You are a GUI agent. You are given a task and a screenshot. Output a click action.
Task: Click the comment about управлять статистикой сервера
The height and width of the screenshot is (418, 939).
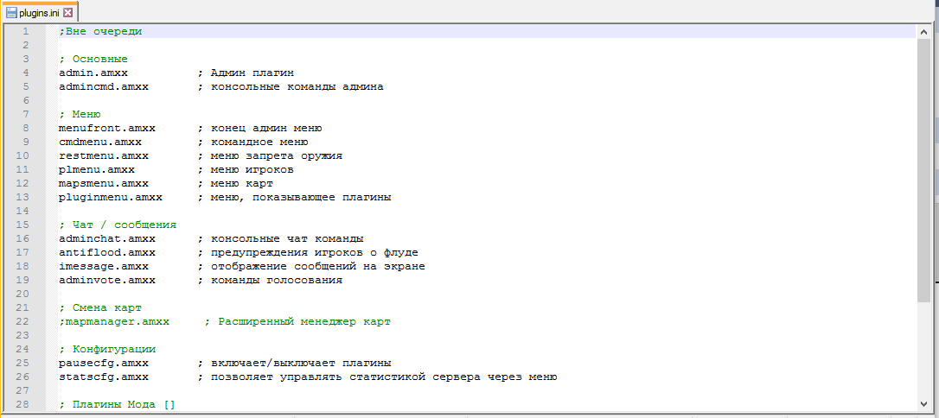378,377
